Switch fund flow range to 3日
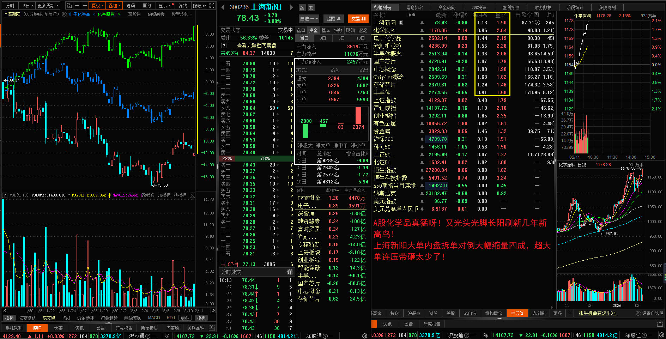The image size is (666, 339). coord(323,38)
